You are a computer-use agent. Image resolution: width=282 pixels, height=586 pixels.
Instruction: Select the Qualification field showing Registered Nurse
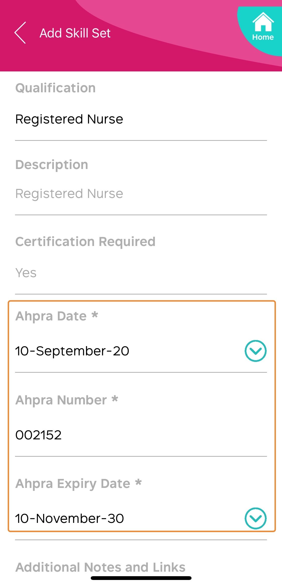pos(141,119)
